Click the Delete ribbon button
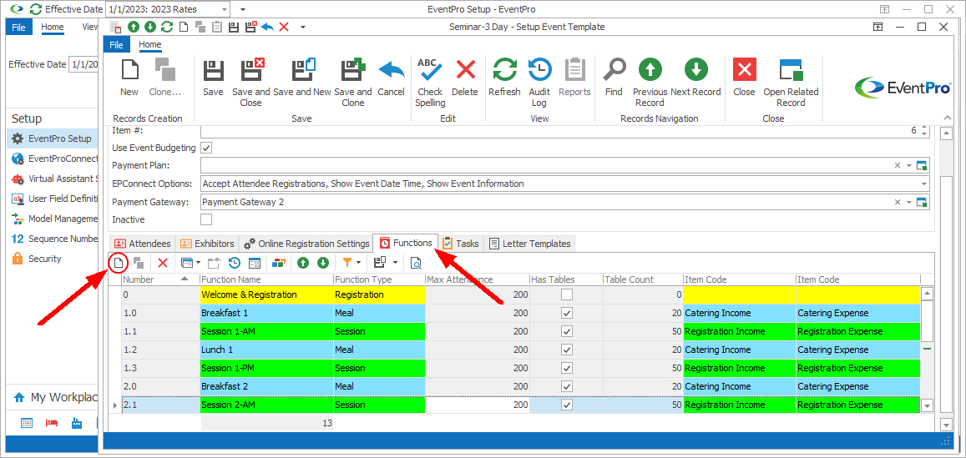Viewport: 966px width, 458px height. [x=465, y=77]
